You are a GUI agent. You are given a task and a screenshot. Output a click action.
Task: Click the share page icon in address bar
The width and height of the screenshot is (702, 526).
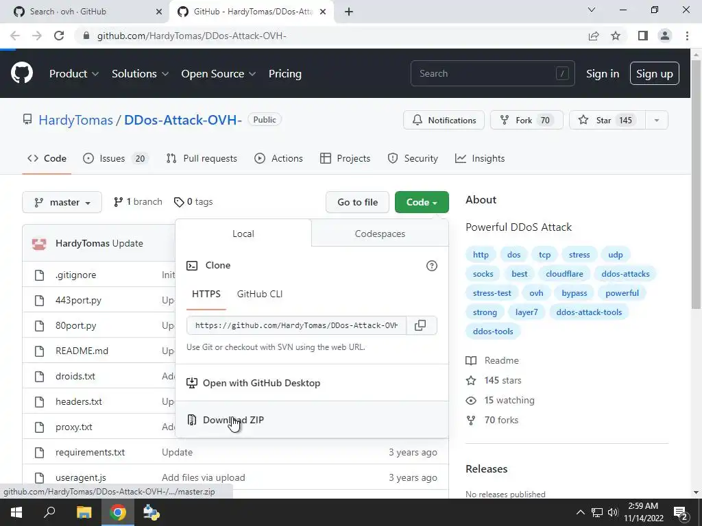coord(594,36)
